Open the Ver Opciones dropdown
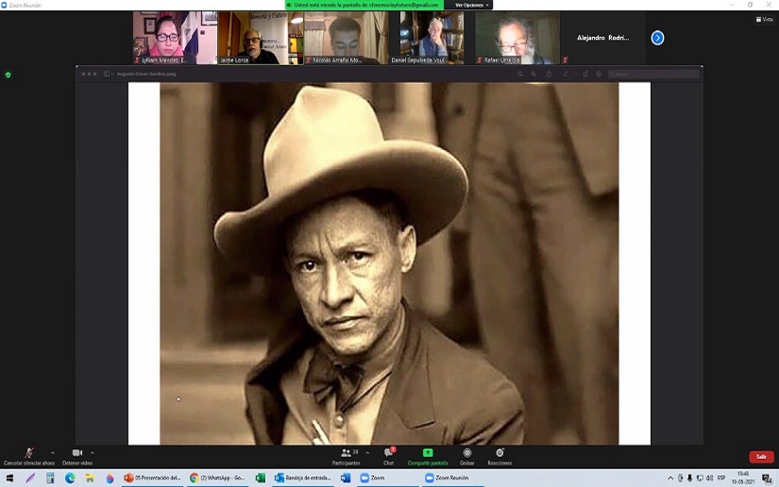This screenshot has height=487, width=779. [471, 5]
